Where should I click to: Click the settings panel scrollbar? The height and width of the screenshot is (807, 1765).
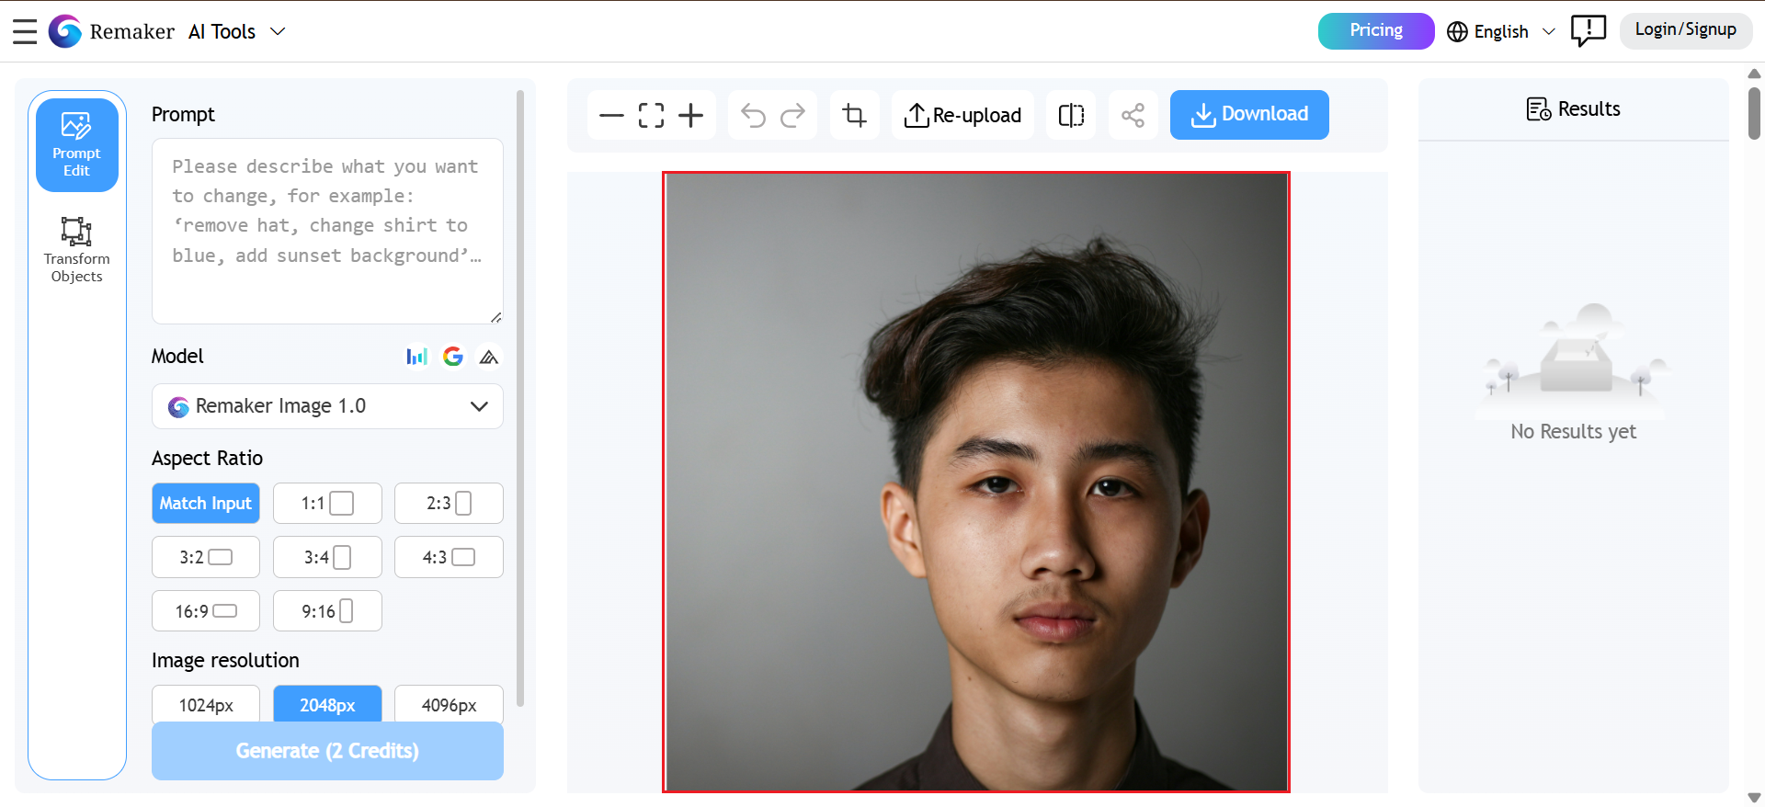point(520,397)
